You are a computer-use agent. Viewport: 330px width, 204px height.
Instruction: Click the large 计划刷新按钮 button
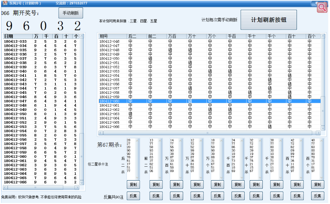click(268, 20)
